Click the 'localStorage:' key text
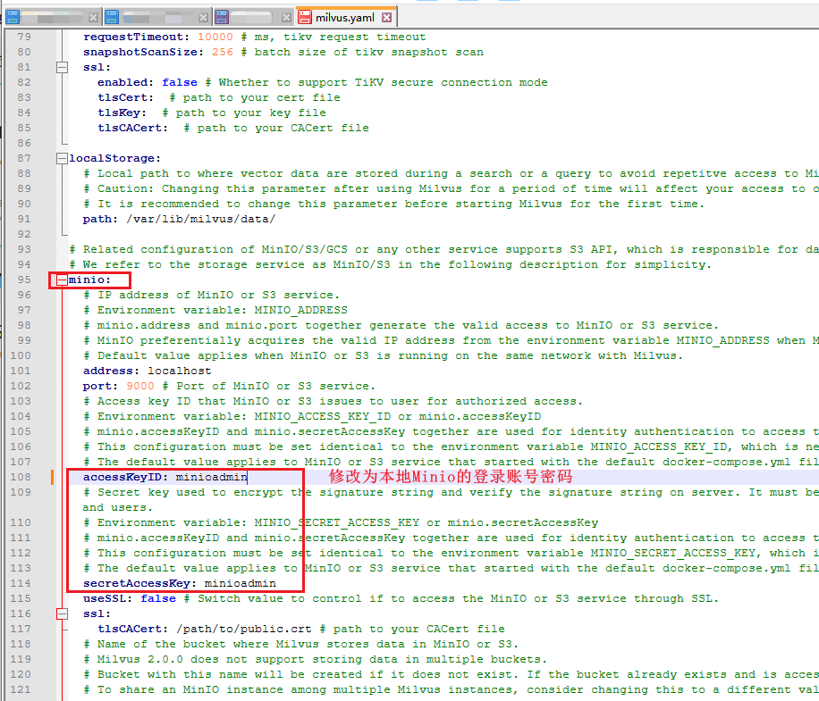Viewport: 819px width, 701px height. 115,159
